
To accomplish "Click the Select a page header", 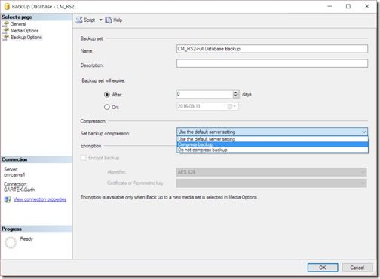I will (x=36, y=17).
